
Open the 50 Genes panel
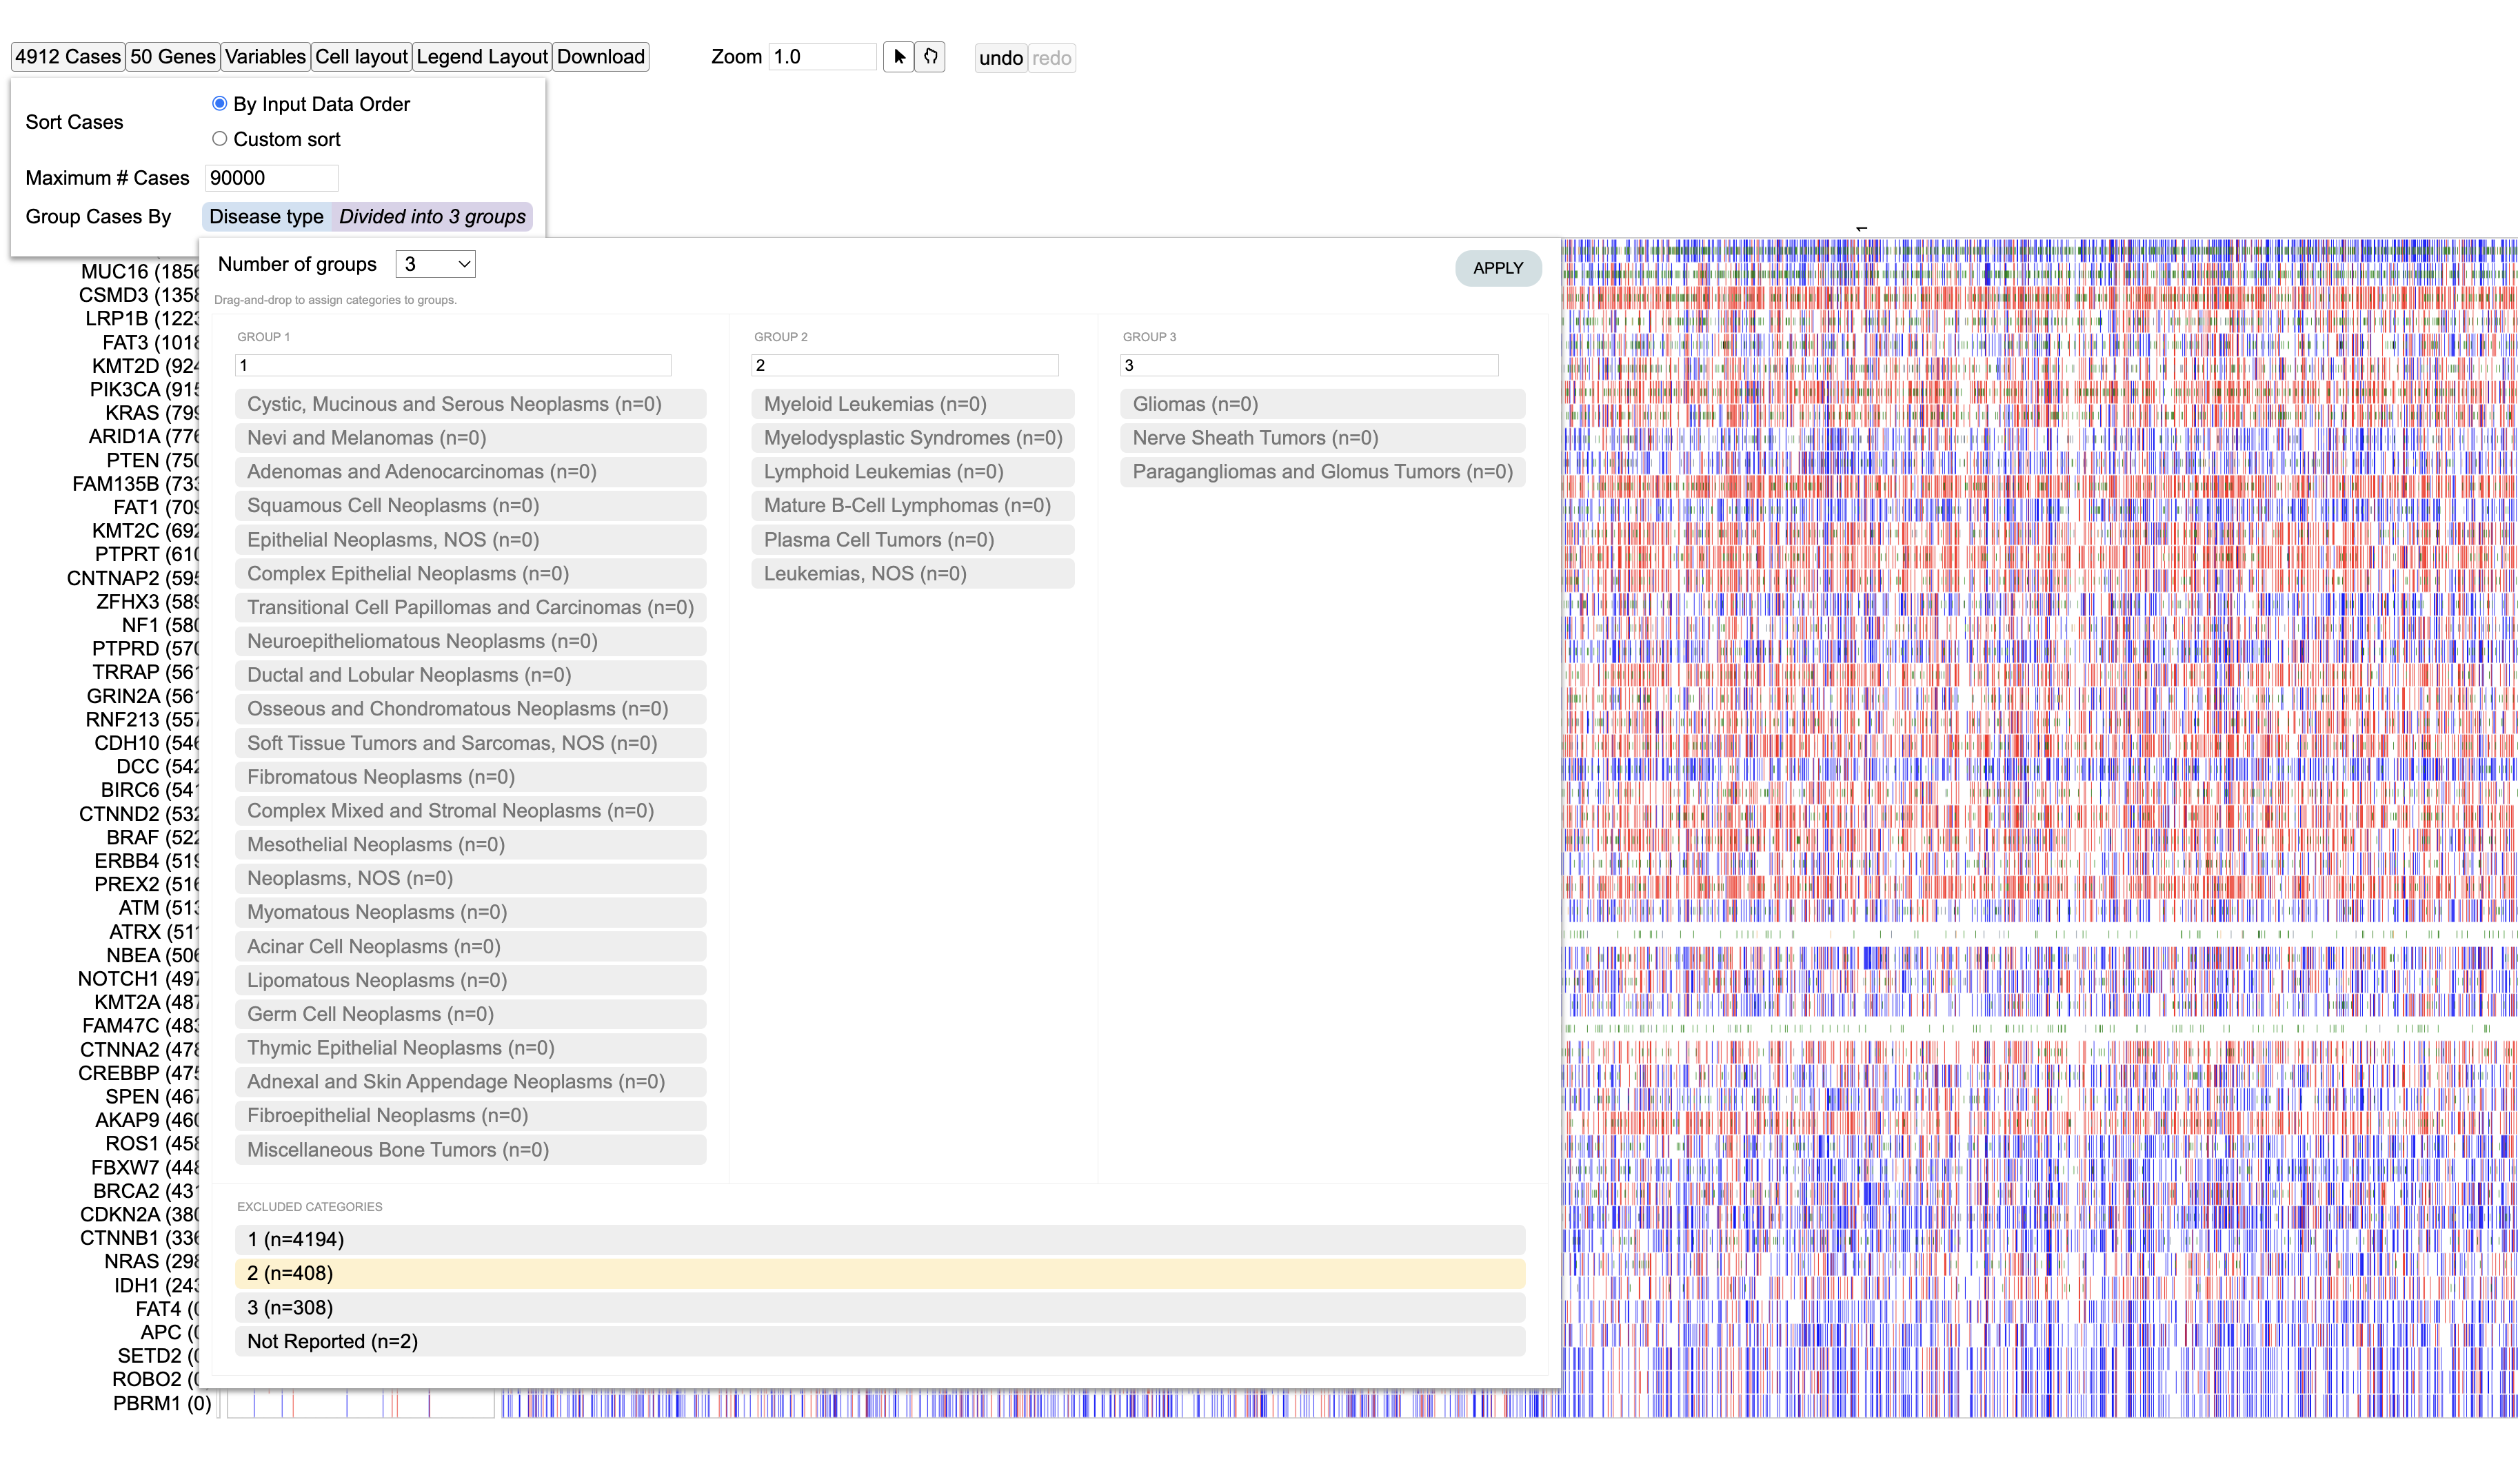172,56
